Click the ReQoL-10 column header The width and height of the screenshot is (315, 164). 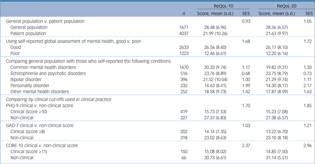(223, 6)
